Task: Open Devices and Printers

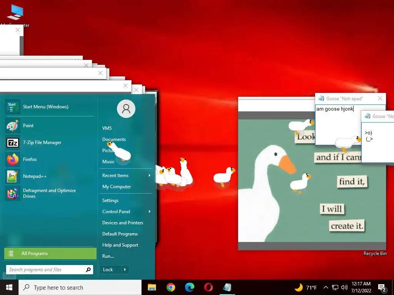Action: [x=123, y=223]
